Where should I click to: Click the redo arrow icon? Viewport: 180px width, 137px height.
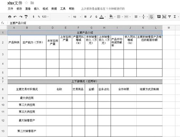point(21,17)
